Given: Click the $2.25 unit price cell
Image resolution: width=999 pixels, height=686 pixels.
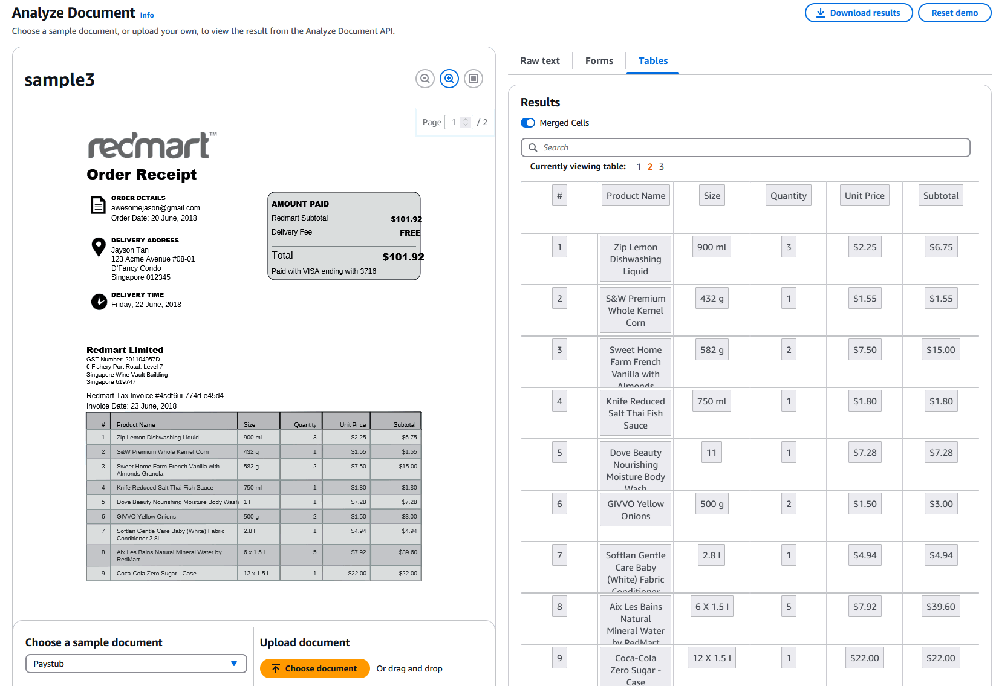Looking at the screenshot, I should (x=865, y=247).
